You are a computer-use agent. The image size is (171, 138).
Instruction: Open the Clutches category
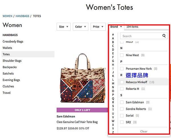8,86
